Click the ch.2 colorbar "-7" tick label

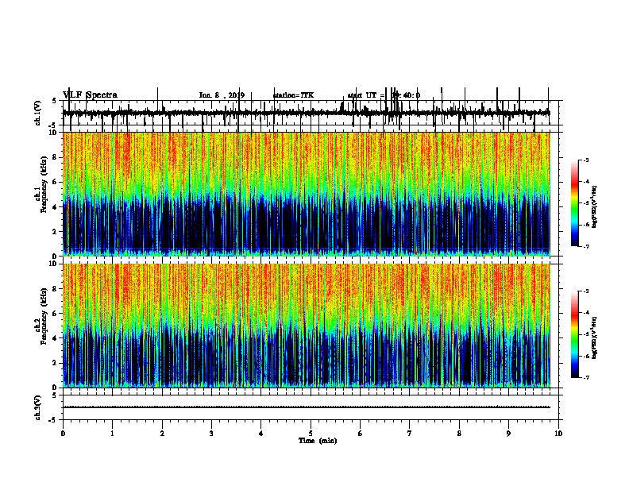585,377
